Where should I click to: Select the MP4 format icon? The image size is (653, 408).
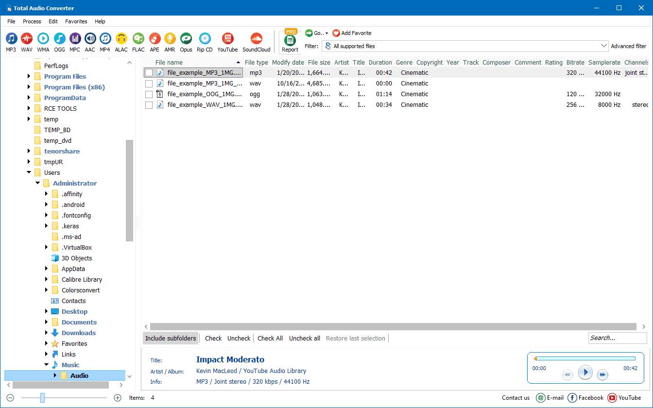tap(105, 38)
